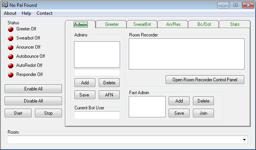Click the Enable All button
Viewport: 256px width, 150px height.
(x=33, y=89)
